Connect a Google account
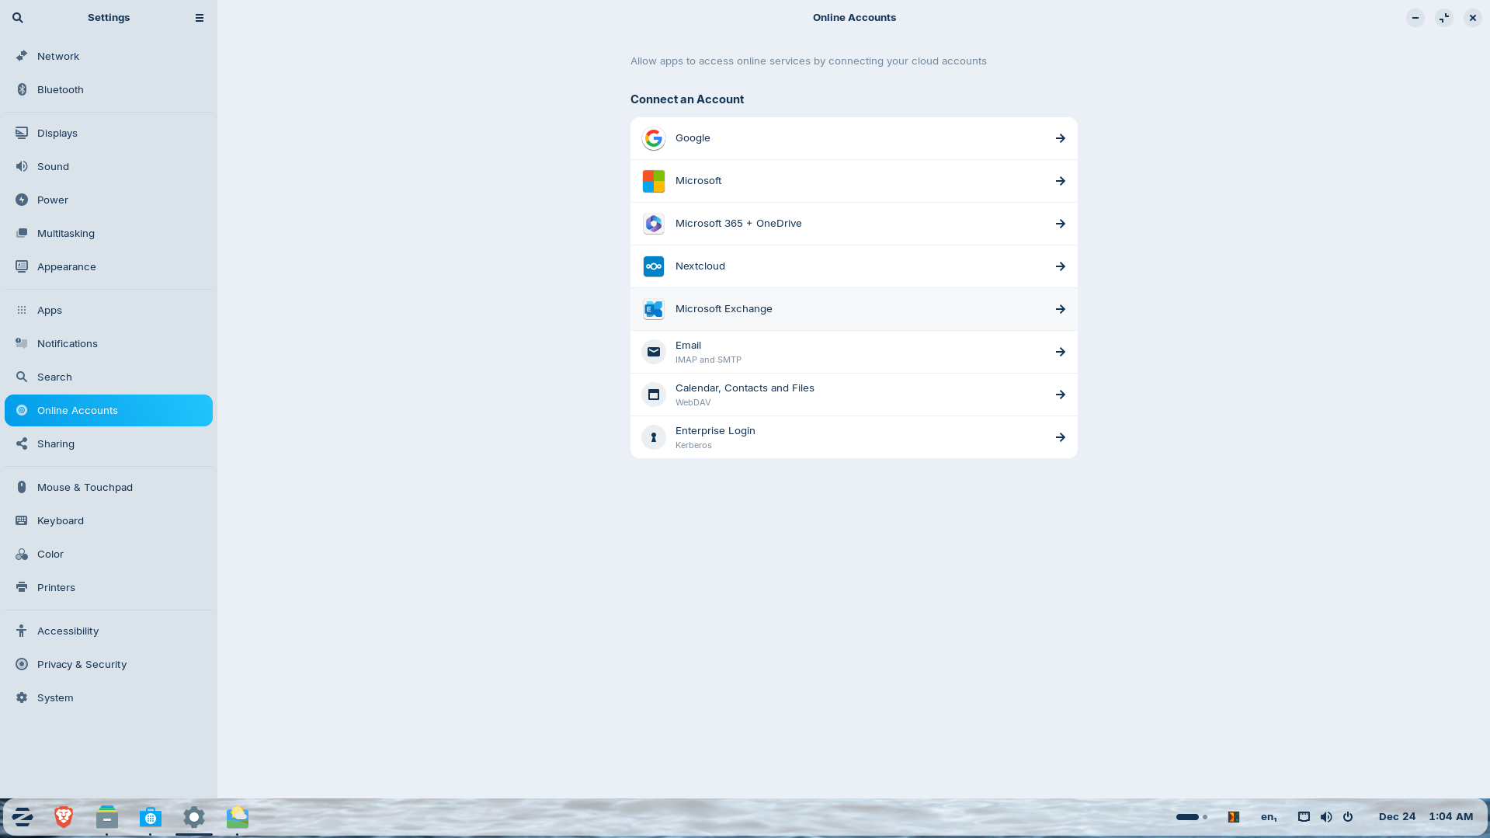1490x838 pixels. [853, 137]
